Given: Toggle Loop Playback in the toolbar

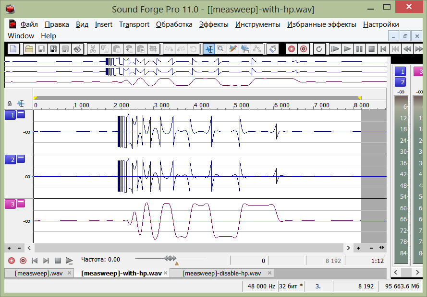Looking at the screenshot, I should coord(319,49).
